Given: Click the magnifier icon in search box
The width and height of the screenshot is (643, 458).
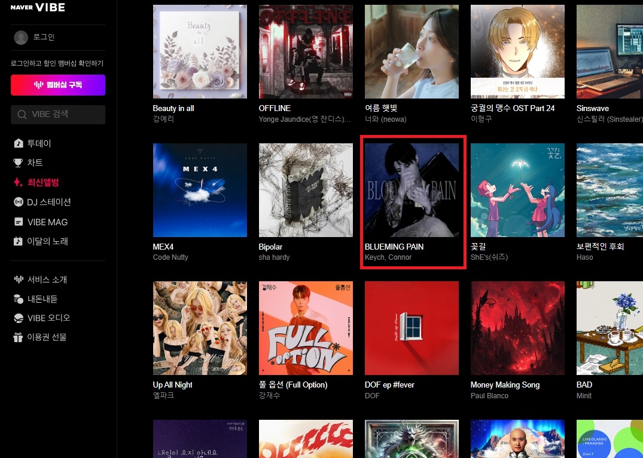Looking at the screenshot, I should coord(22,114).
